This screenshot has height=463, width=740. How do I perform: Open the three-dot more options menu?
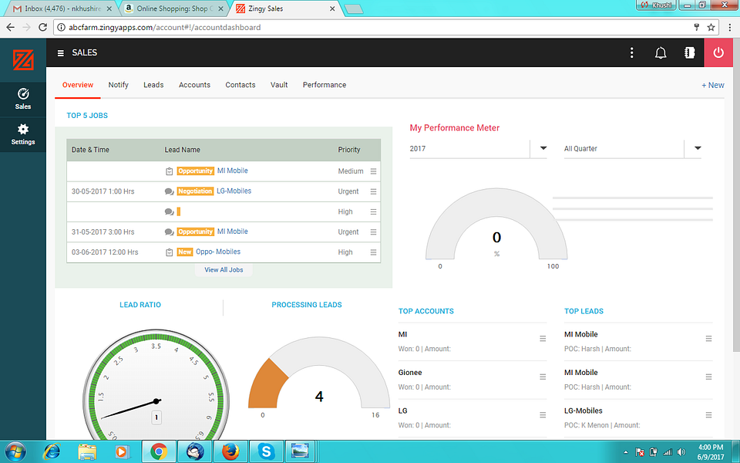(631, 52)
